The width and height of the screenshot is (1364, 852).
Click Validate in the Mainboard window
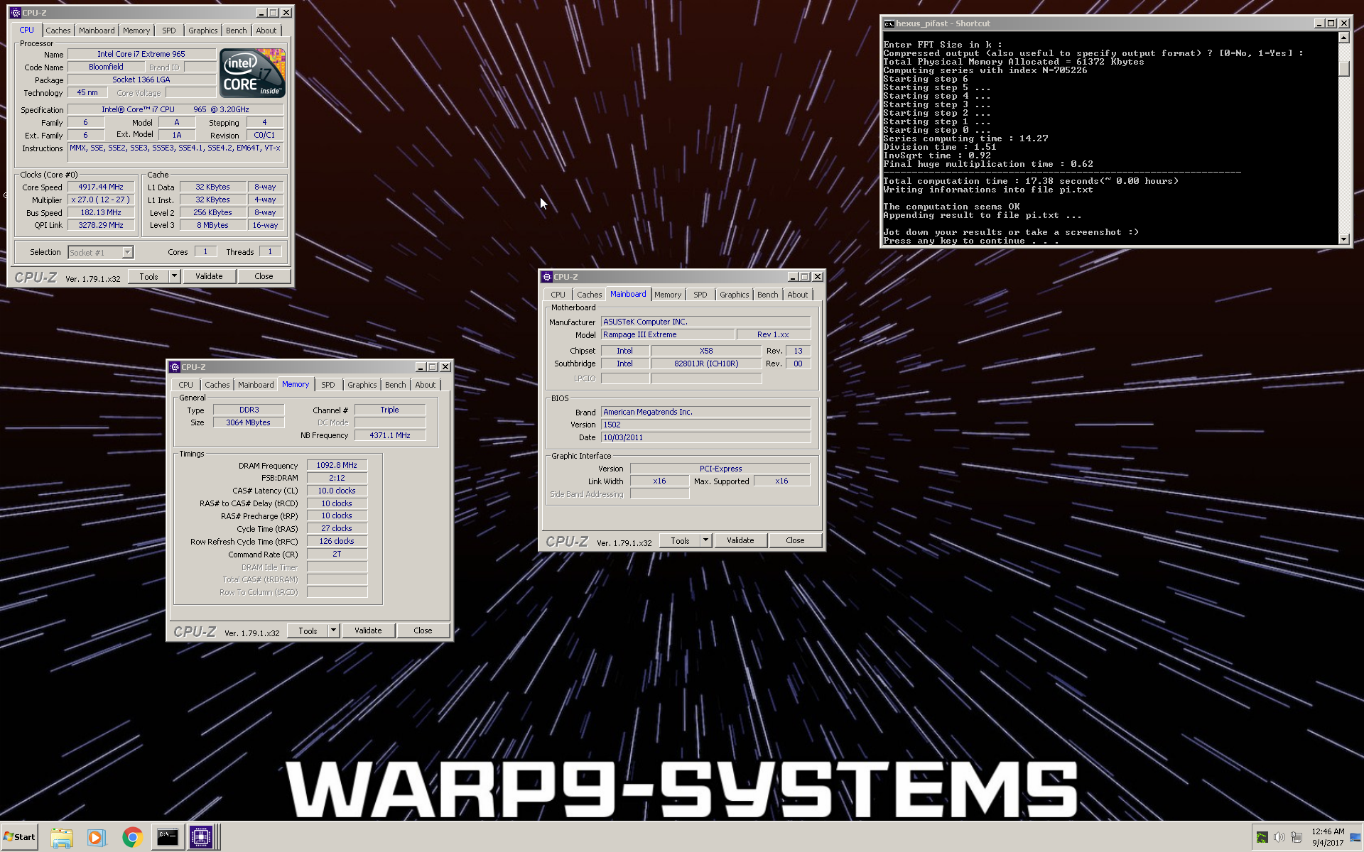coord(740,540)
